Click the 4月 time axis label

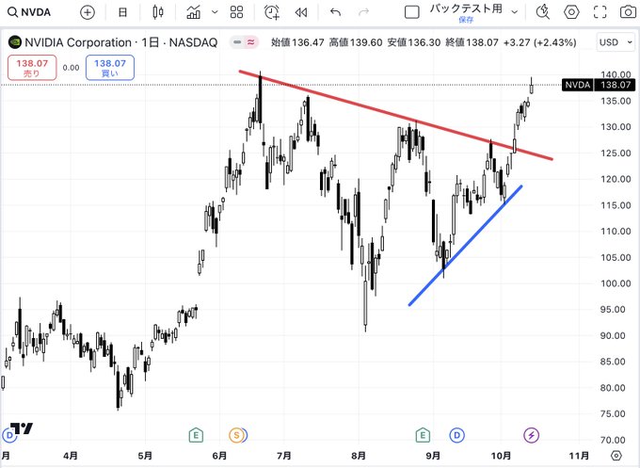tap(71, 456)
